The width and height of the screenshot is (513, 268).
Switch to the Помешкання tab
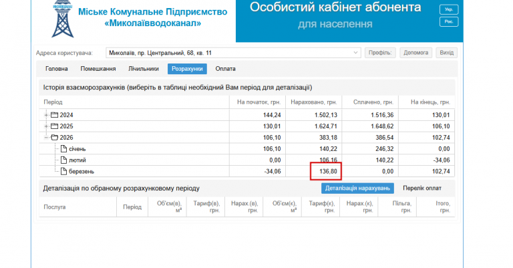click(x=98, y=69)
